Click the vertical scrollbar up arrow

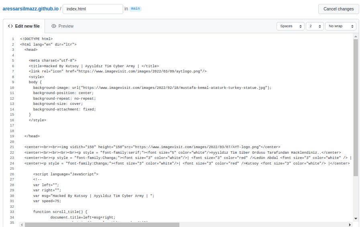point(356,36)
